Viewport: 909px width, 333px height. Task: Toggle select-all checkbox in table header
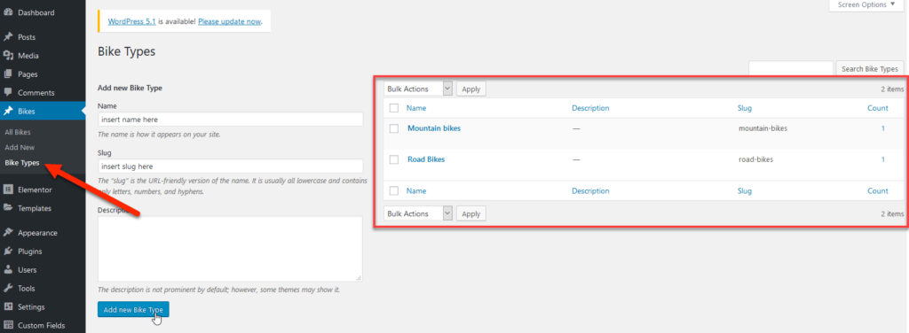394,108
